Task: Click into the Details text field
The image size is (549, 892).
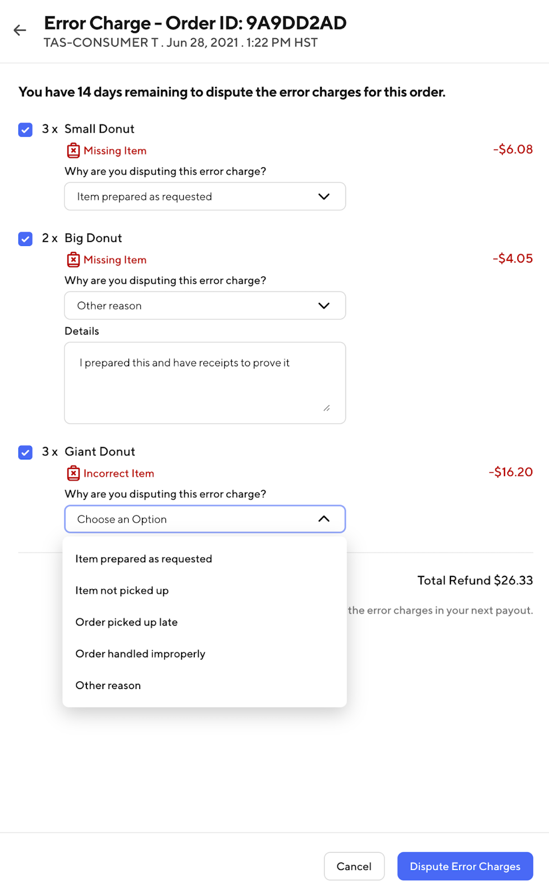Action: click(205, 382)
